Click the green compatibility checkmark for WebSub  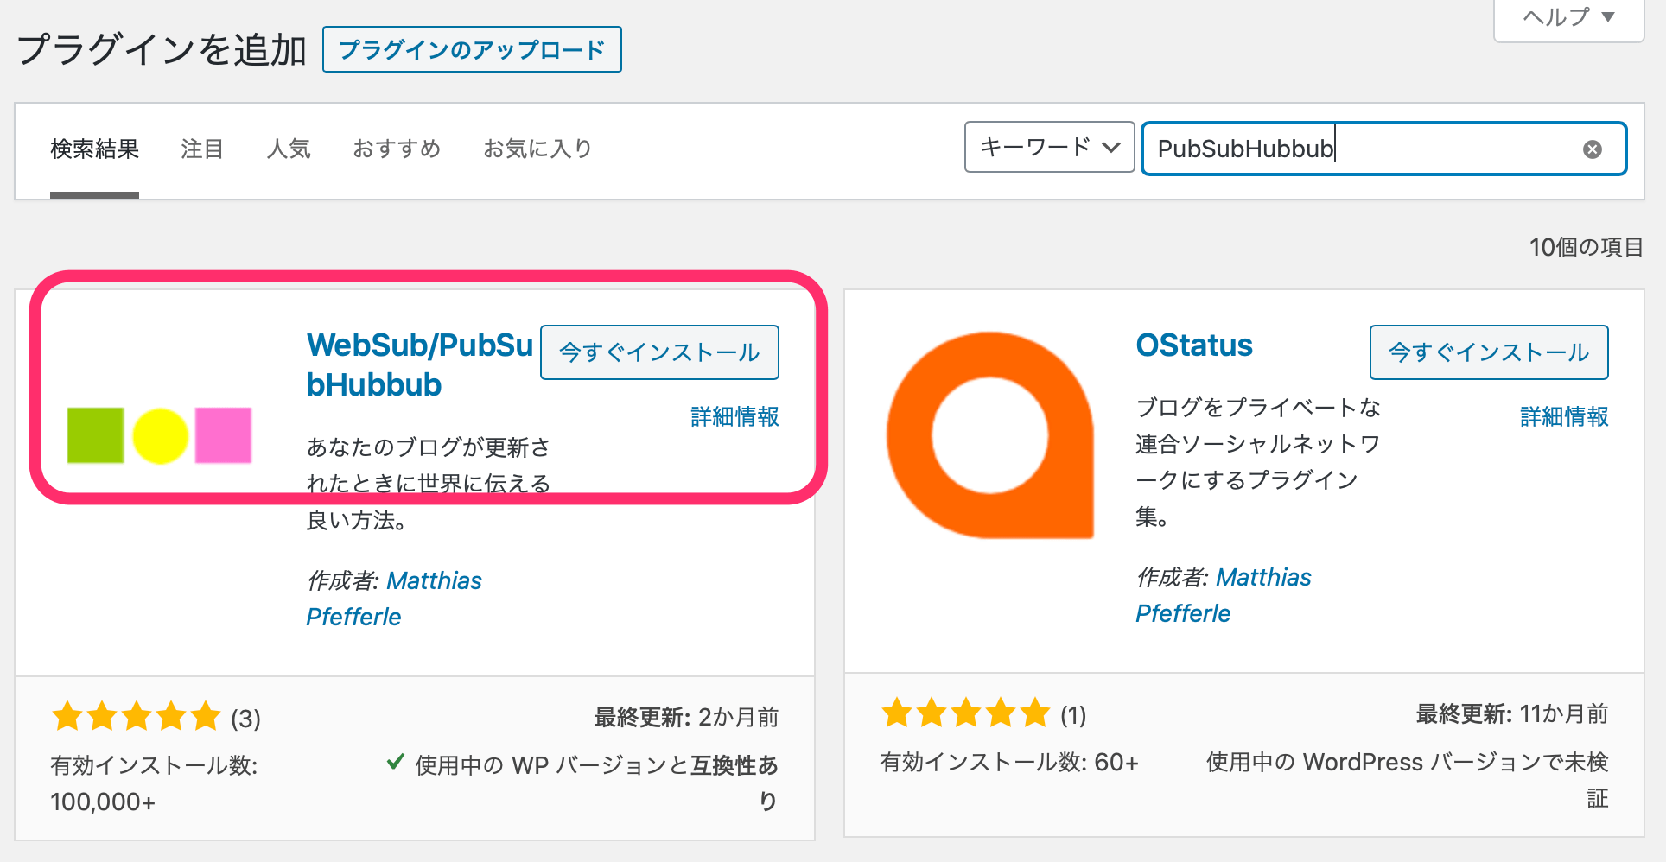click(x=395, y=763)
